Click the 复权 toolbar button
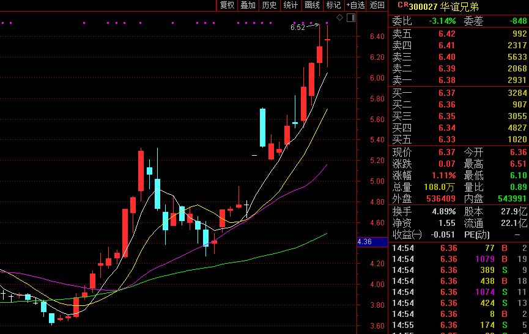Image resolution: width=529 pixels, height=334 pixels. tap(227, 5)
